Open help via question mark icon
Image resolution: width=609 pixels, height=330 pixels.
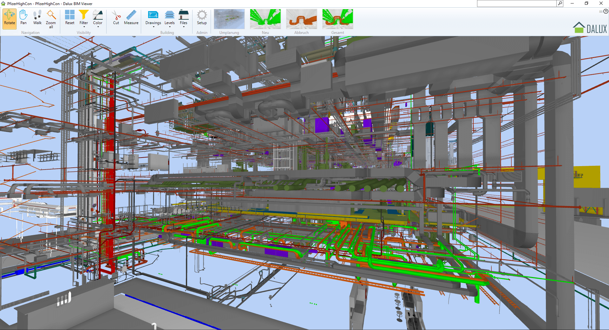point(606,11)
